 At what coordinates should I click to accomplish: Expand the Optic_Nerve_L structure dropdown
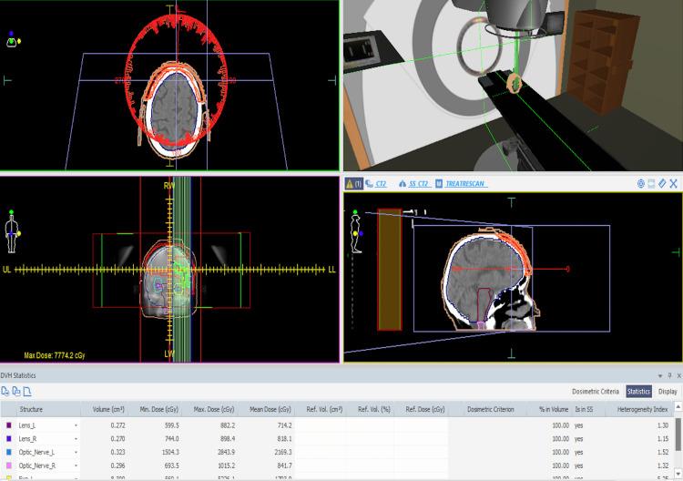(x=76, y=451)
